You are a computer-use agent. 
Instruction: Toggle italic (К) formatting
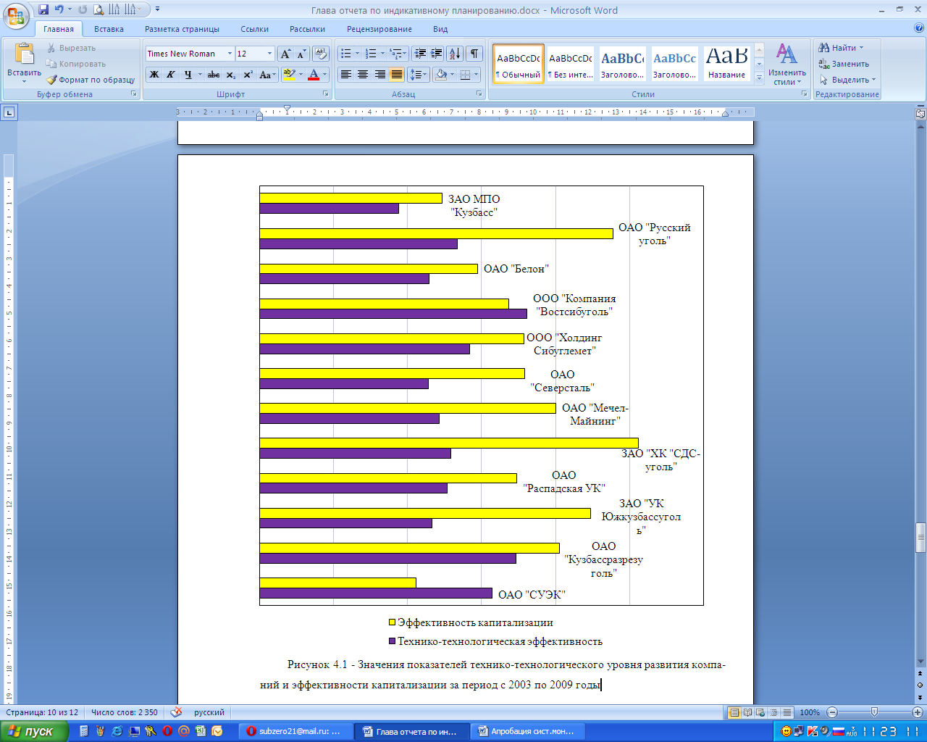click(171, 75)
